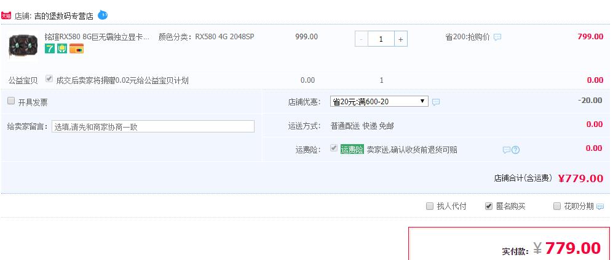Viewport: 613px width, 260px height.
Task: Click the 省200:抢购价 promotion text
Action: coord(467,37)
